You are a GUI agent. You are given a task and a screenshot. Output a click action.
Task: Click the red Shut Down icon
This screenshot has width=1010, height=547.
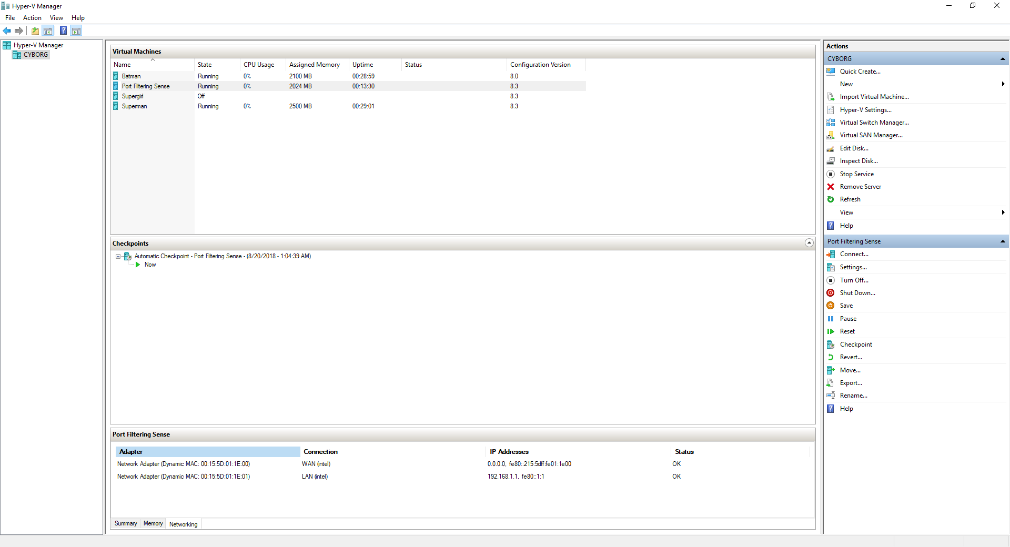coord(831,293)
